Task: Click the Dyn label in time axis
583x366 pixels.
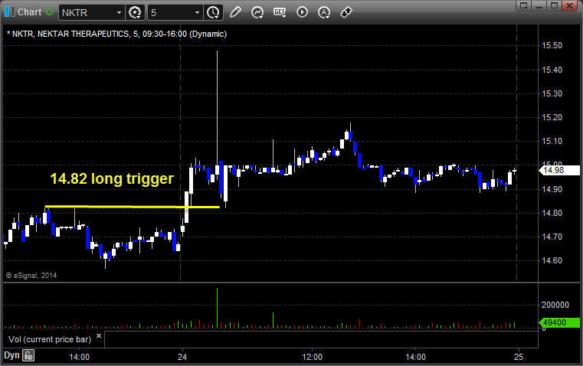Action: pos(11,355)
